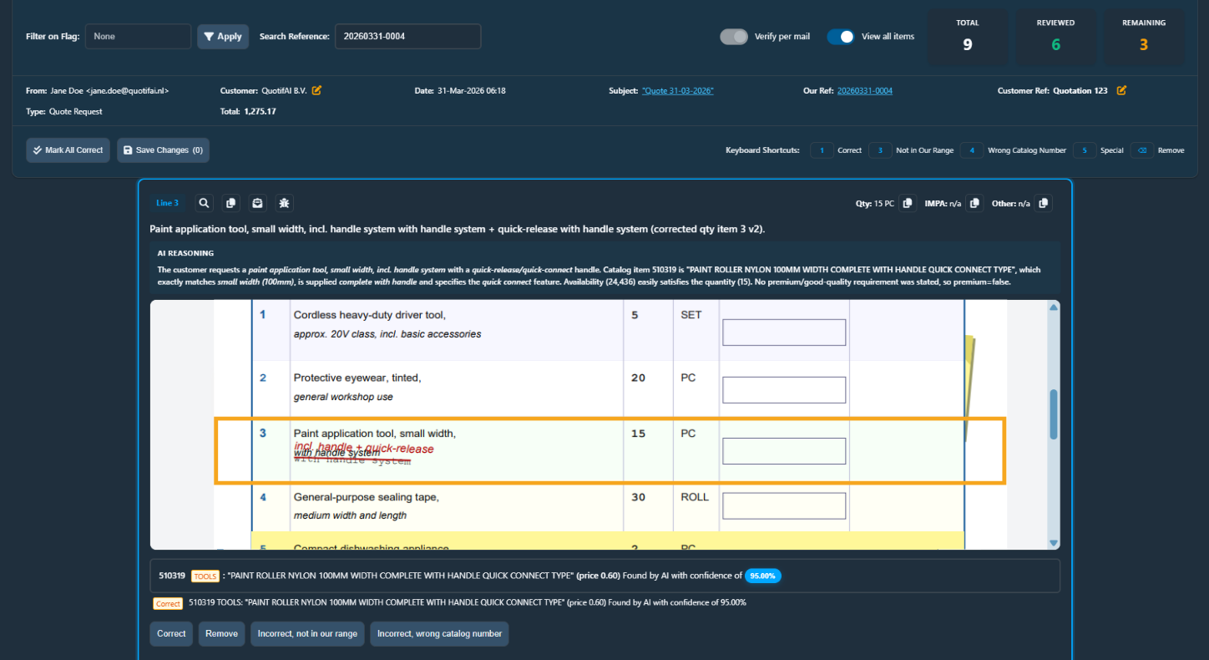1209x660 pixels.
Task: Enable Verify per mail
Action: click(x=734, y=36)
